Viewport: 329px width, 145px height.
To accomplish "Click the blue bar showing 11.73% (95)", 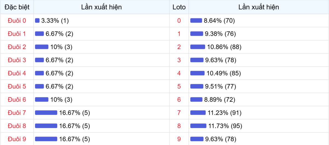I will tap(198, 126).
